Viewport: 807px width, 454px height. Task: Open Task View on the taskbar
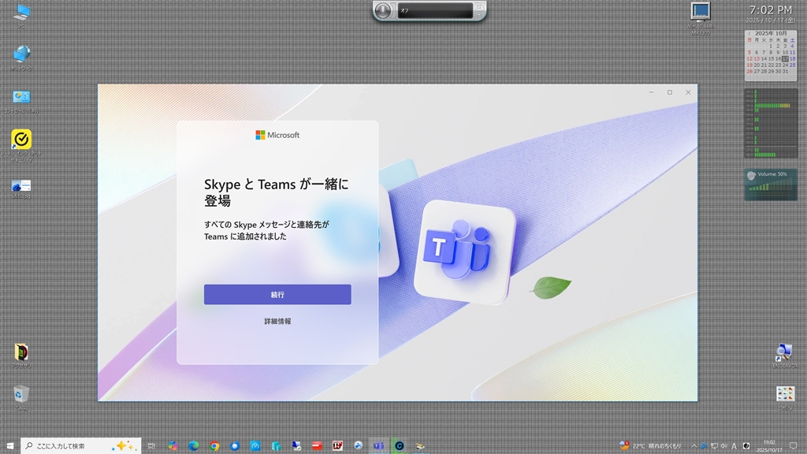click(151, 446)
